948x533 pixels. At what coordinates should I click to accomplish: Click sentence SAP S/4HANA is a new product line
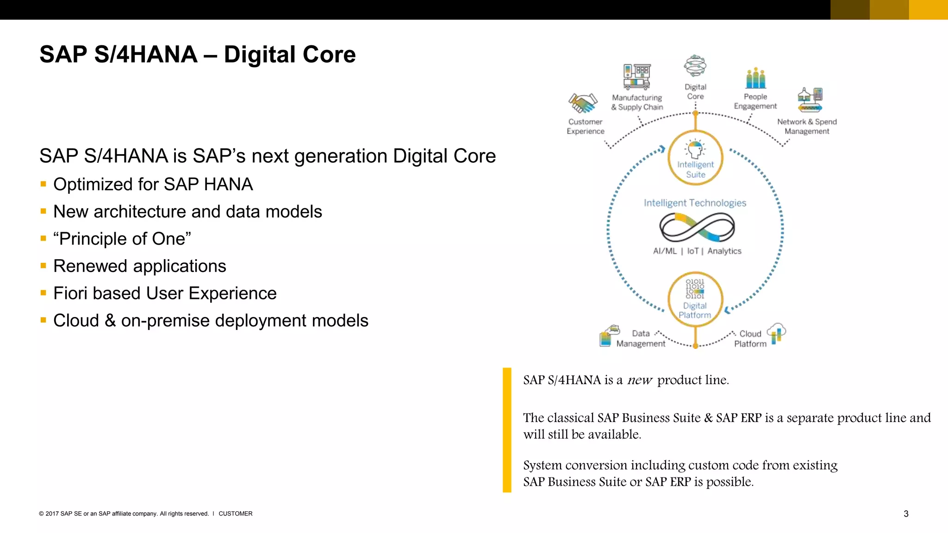click(626, 380)
